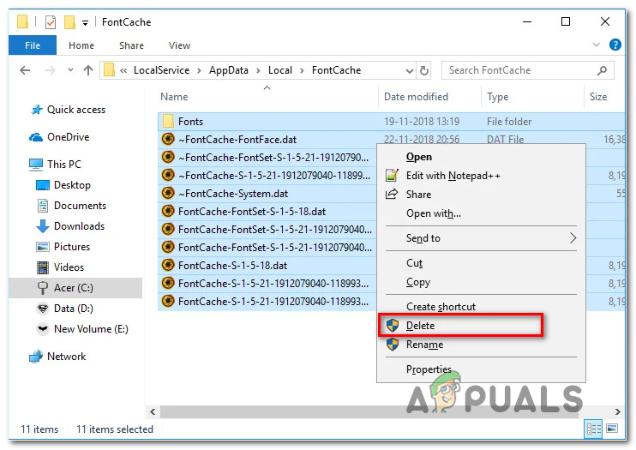
Task: Select the ~FontCache-S-1-5-21-1912079040-11899... file name
Action: click(274, 176)
